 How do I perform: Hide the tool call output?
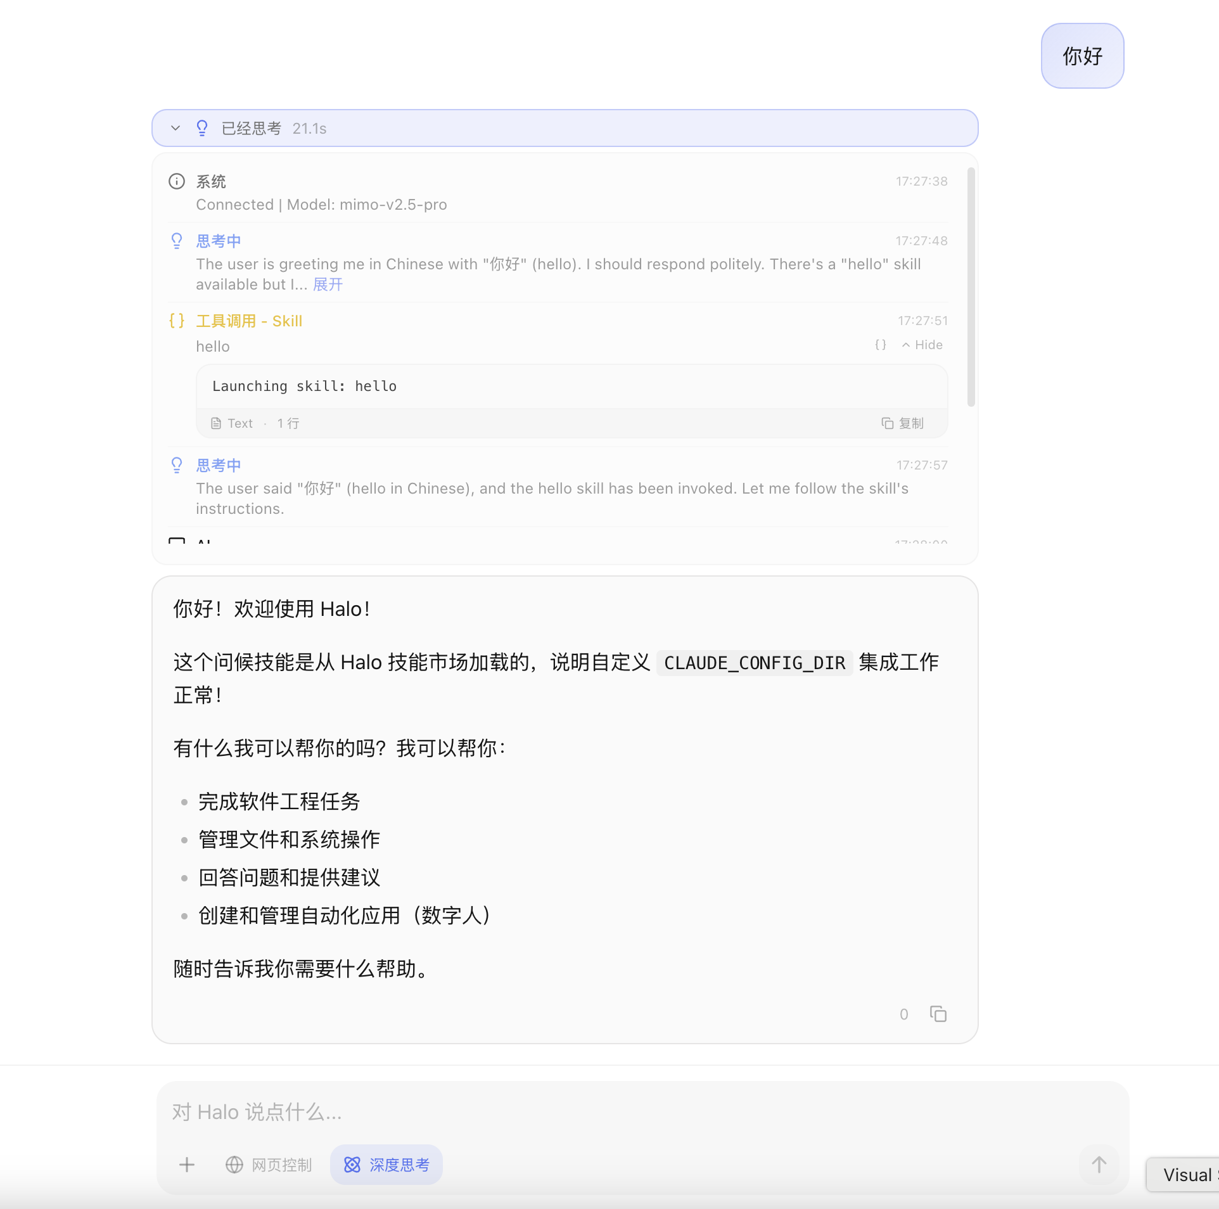click(x=922, y=345)
